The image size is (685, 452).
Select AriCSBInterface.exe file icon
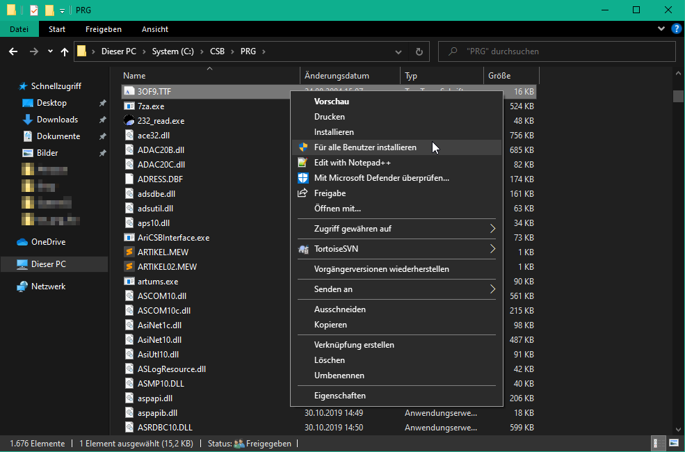pyautogui.click(x=129, y=238)
